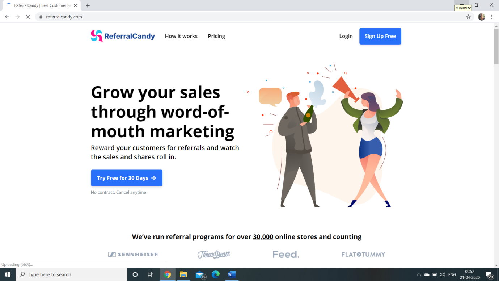Click the ThreadBeast brand logo
The width and height of the screenshot is (499, 281).
pyautogui.click(x=213, y=255)
